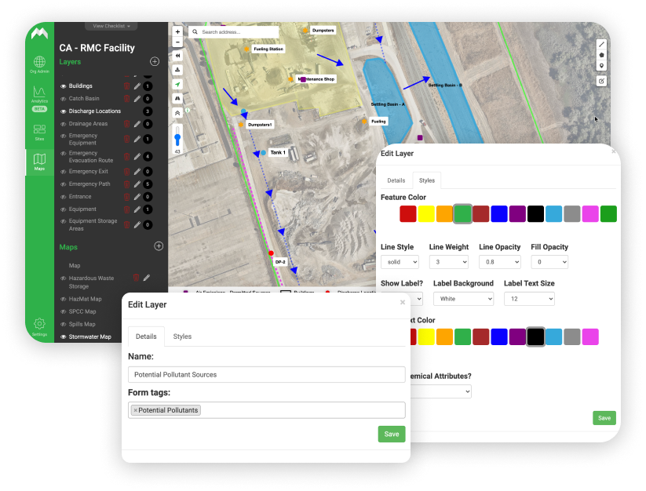Open the Label Text Size dropdown
This screenshot has width=646, height=491.
click(x=529, y=299)
